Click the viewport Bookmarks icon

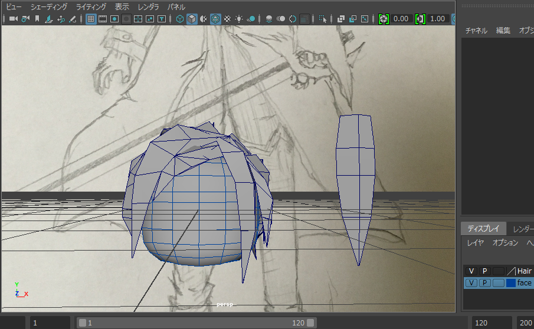point(37,19)
